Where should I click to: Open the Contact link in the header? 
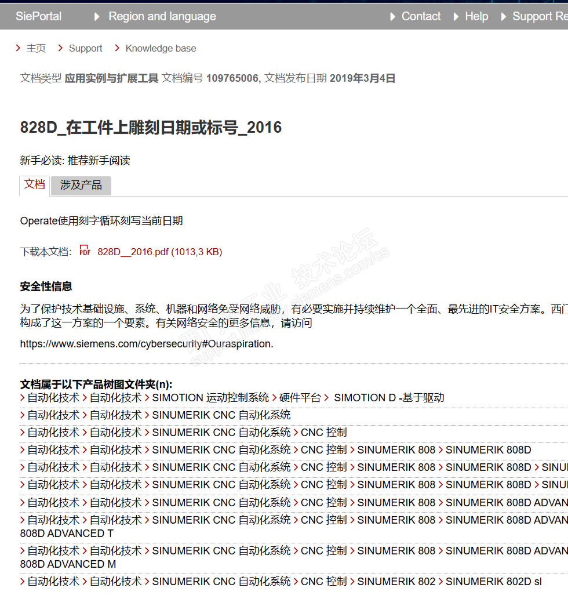pos(421,16)
